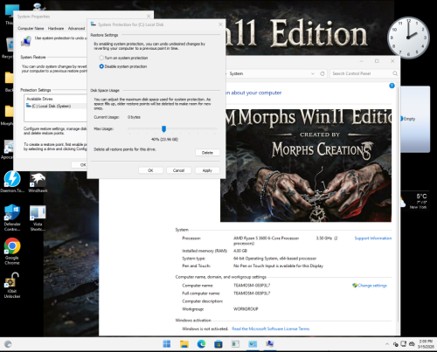Open the Daemon Tools desktop shortcut
Viewport: 437px width, 352px height.
12,182
